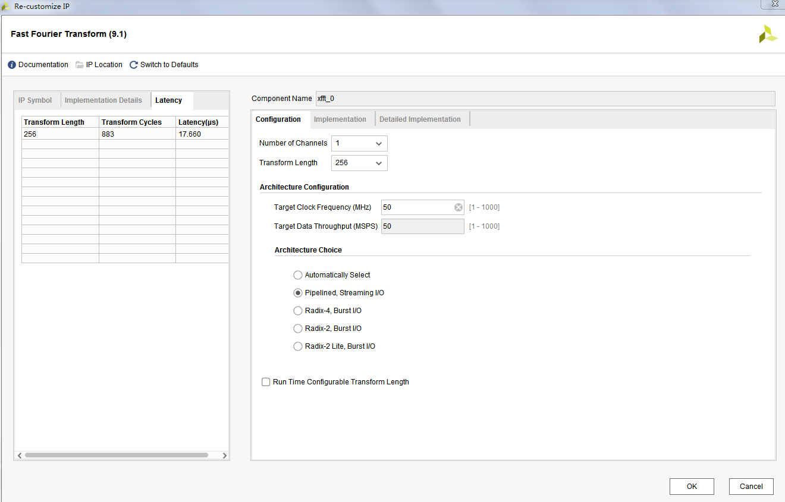Switch to the IP Symbol tab
This screenshot has width=785, height=502.
click(x=35, y=100)
